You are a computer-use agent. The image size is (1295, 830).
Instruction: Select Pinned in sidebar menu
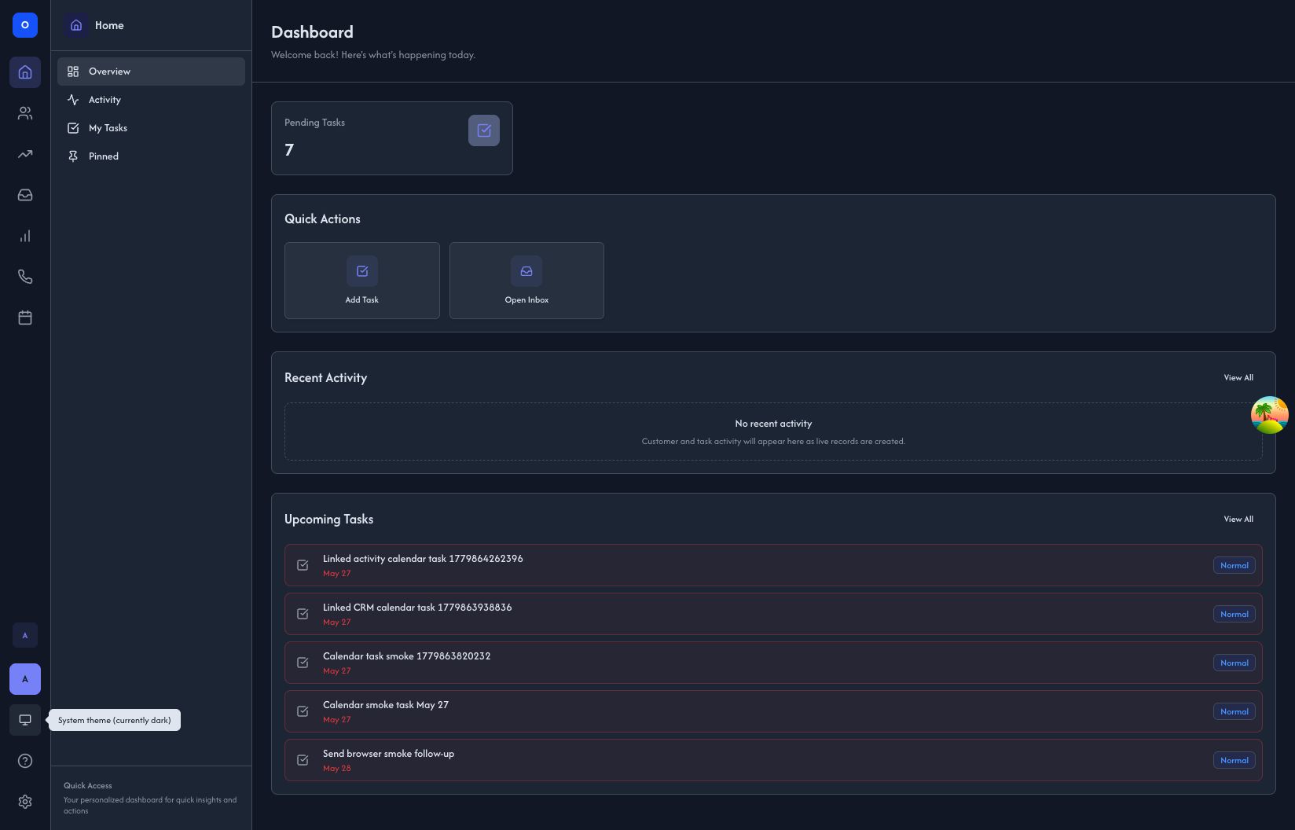coord(151,156)
